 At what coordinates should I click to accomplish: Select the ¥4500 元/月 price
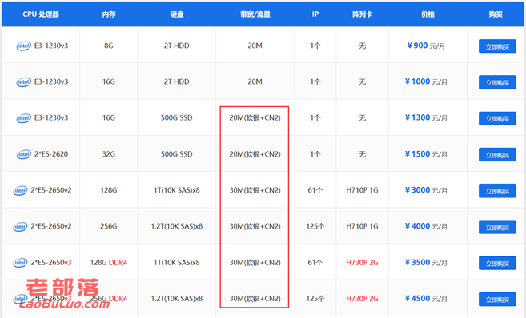pyautogui.click(x=426, y=299)
